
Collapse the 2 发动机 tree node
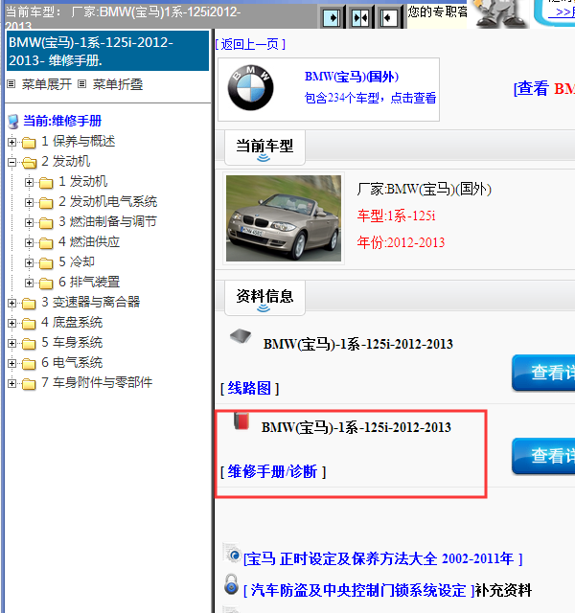[11, 162]
